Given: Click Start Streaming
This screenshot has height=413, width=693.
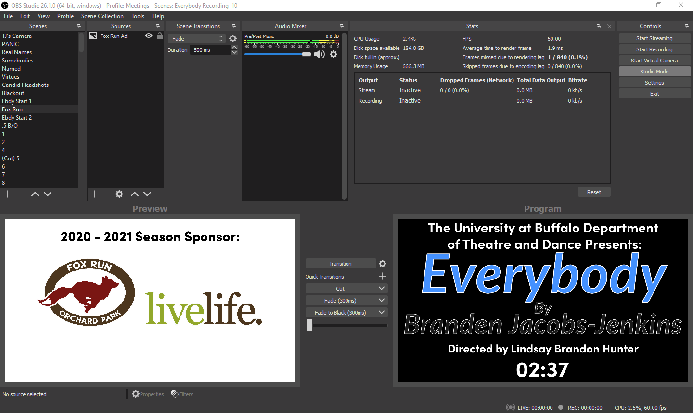Looking at the screenshot, I should coord(654,38).
